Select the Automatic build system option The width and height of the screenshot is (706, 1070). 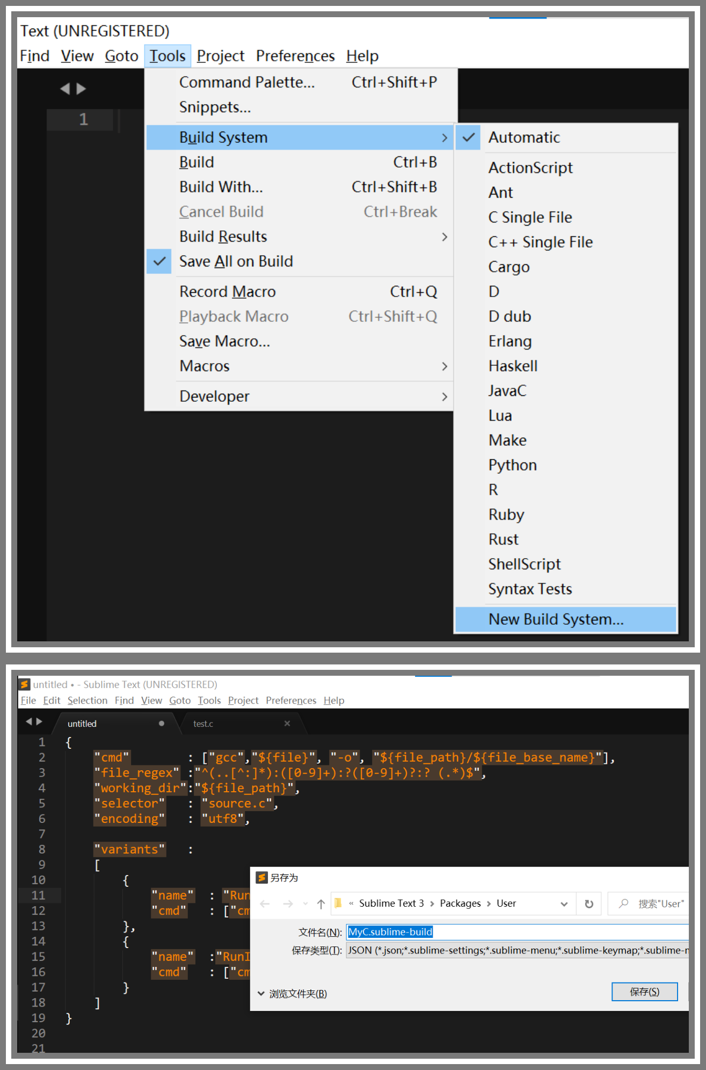point(565,138)
